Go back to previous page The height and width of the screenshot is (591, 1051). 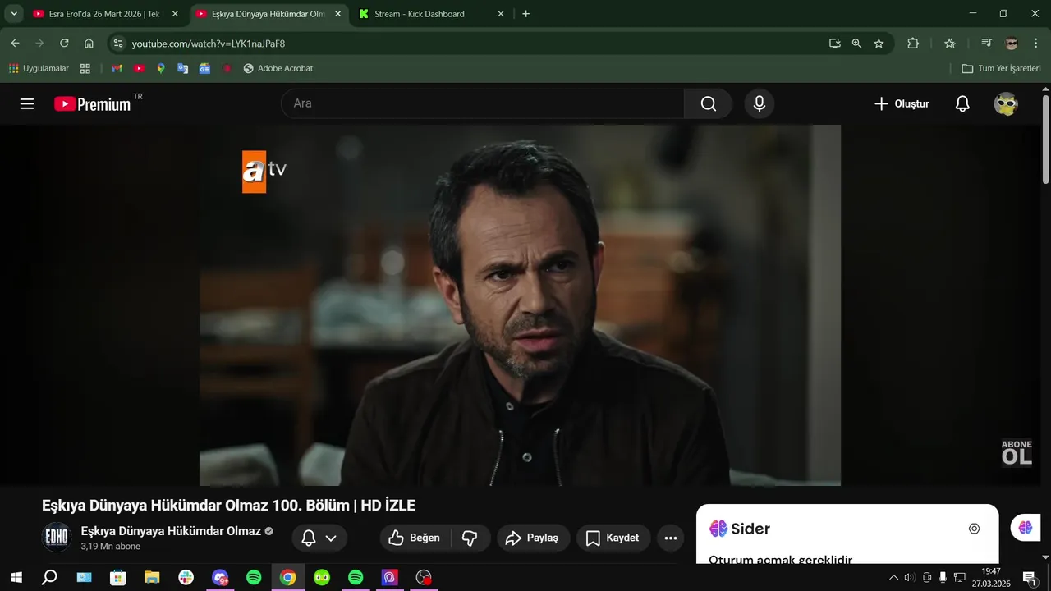click(x=15, y=44)
